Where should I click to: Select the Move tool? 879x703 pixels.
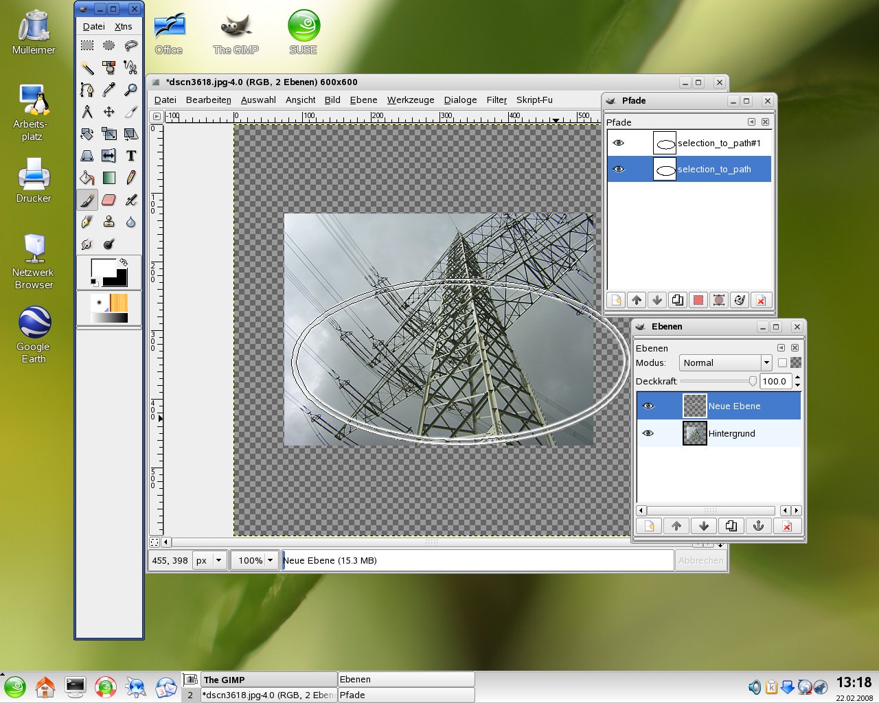click(109, 111)
